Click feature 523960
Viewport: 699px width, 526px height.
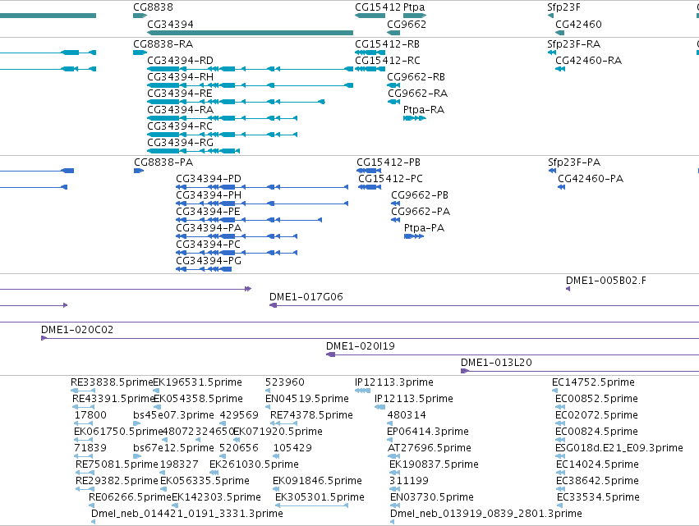(x=285, y=382)
